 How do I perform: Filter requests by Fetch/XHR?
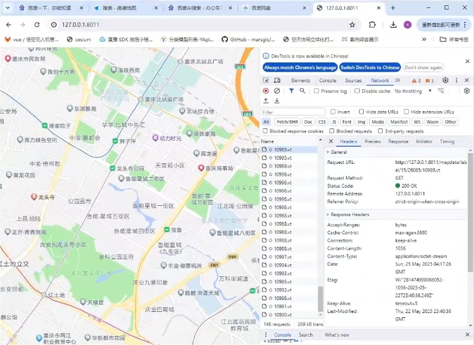[x=287, y=122]
